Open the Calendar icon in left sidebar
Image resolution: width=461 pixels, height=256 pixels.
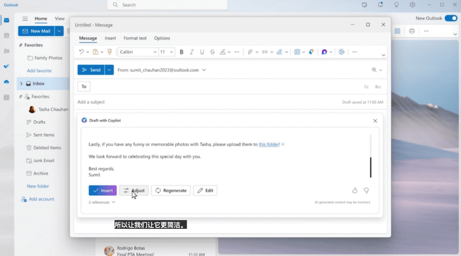[6, 35]
